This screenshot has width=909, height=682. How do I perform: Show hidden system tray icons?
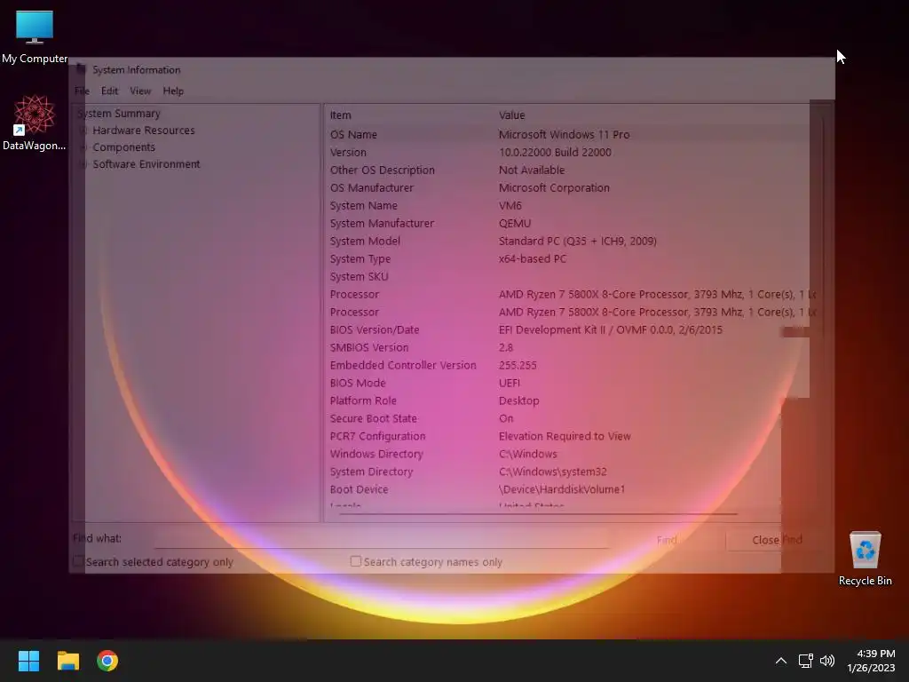tap(781, 661)
